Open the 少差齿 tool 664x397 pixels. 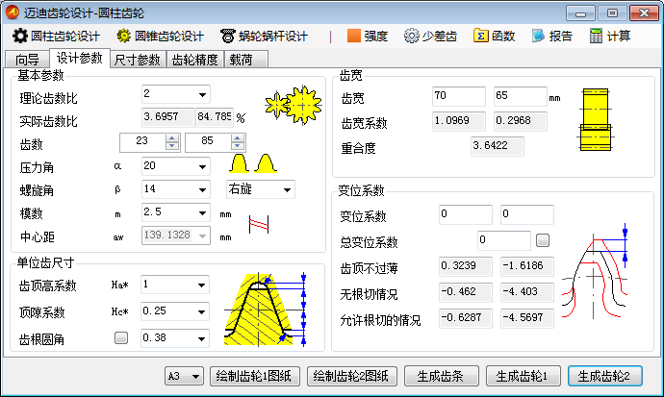tap(430, 37)
